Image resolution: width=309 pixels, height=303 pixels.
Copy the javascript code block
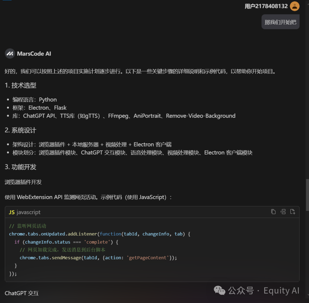(273, 212)
